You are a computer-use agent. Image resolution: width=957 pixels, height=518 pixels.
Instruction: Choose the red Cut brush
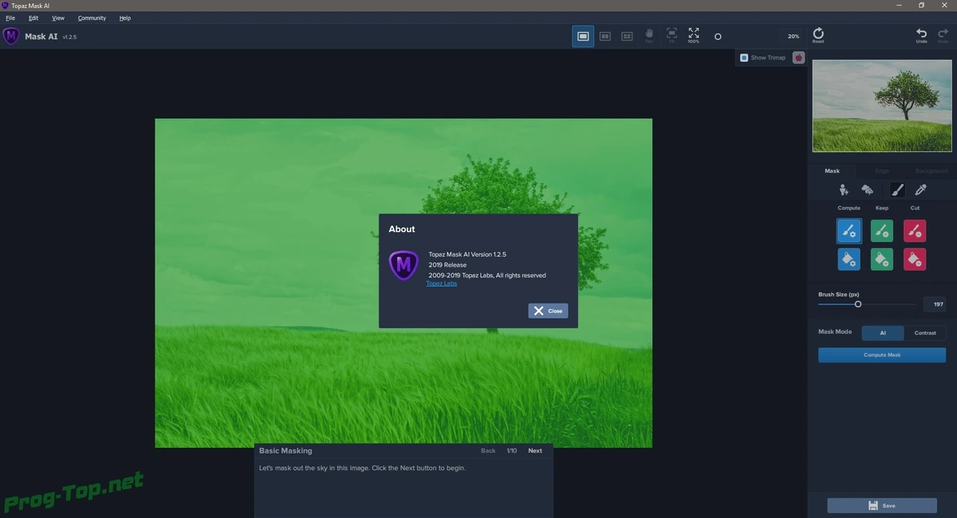pyautogui.click(x=915, y=231)
